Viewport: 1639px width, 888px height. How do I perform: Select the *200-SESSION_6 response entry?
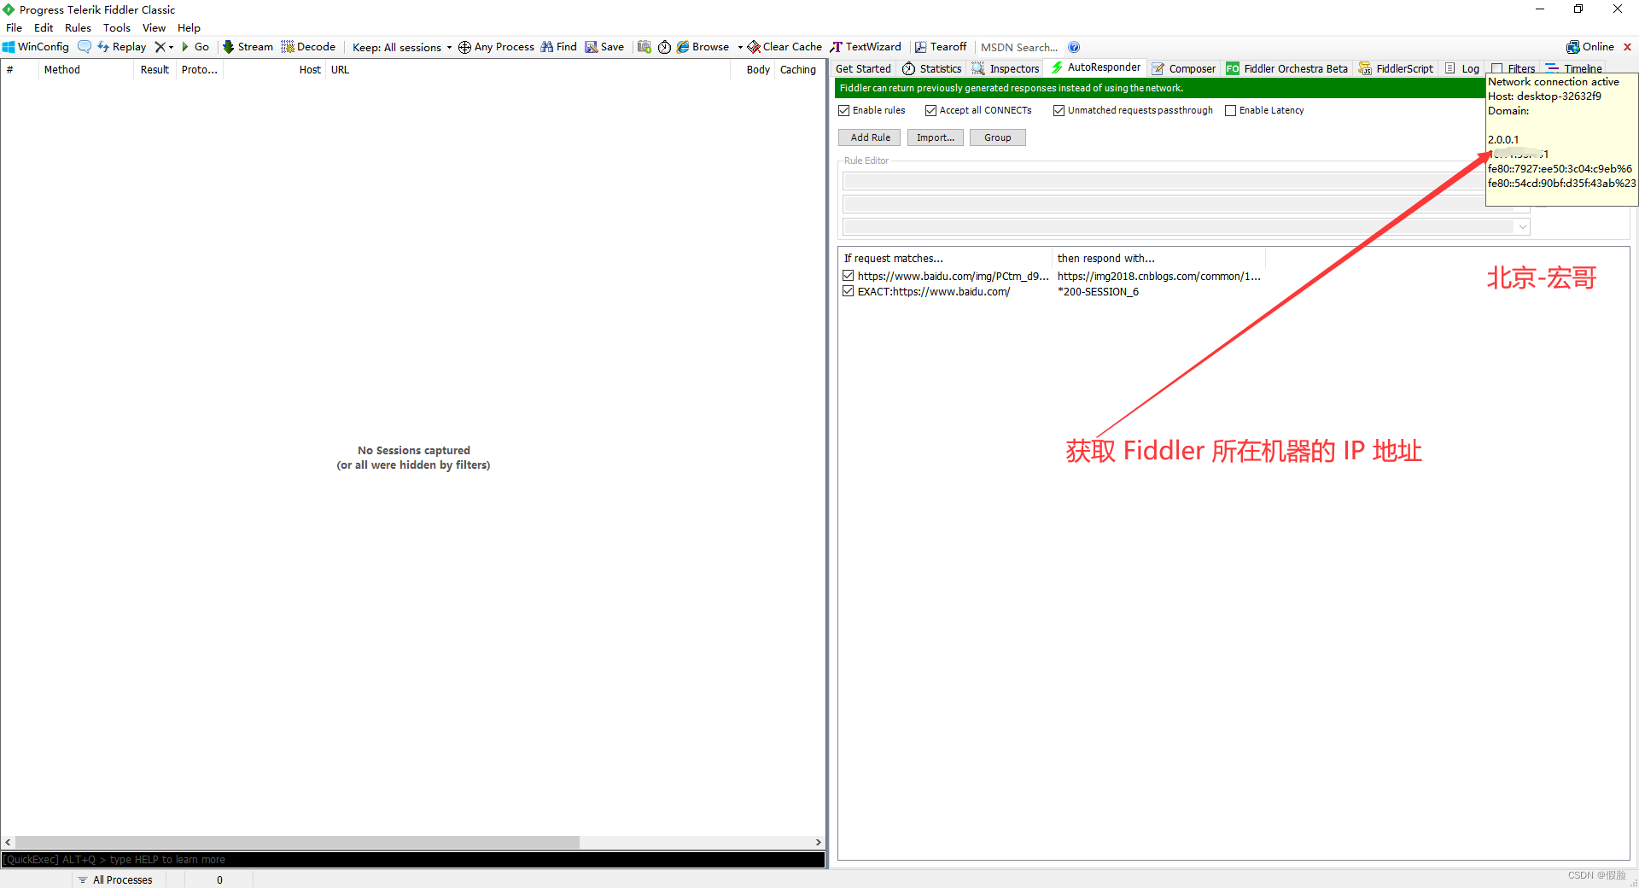pyautogui.click(x=1098, y=292)
